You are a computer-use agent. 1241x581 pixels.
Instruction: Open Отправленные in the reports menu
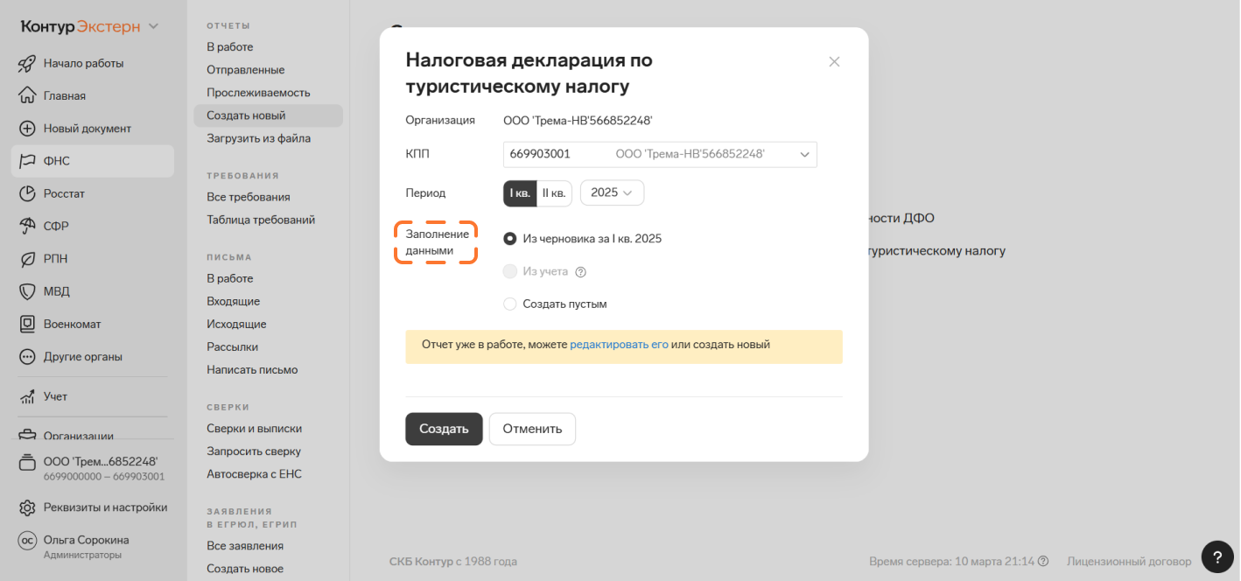tap(245, 70)
